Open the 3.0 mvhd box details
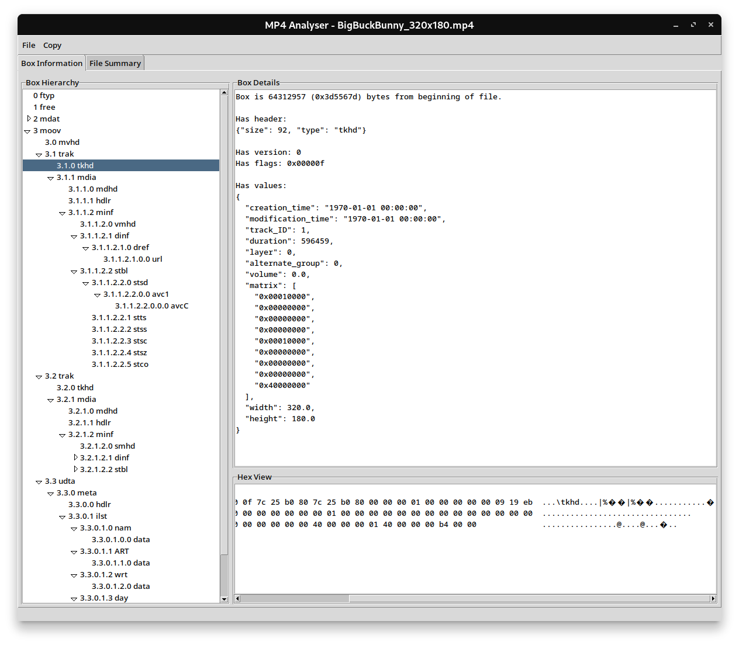The width and height of the screenshot is (739, 645). tap(62, 142)
